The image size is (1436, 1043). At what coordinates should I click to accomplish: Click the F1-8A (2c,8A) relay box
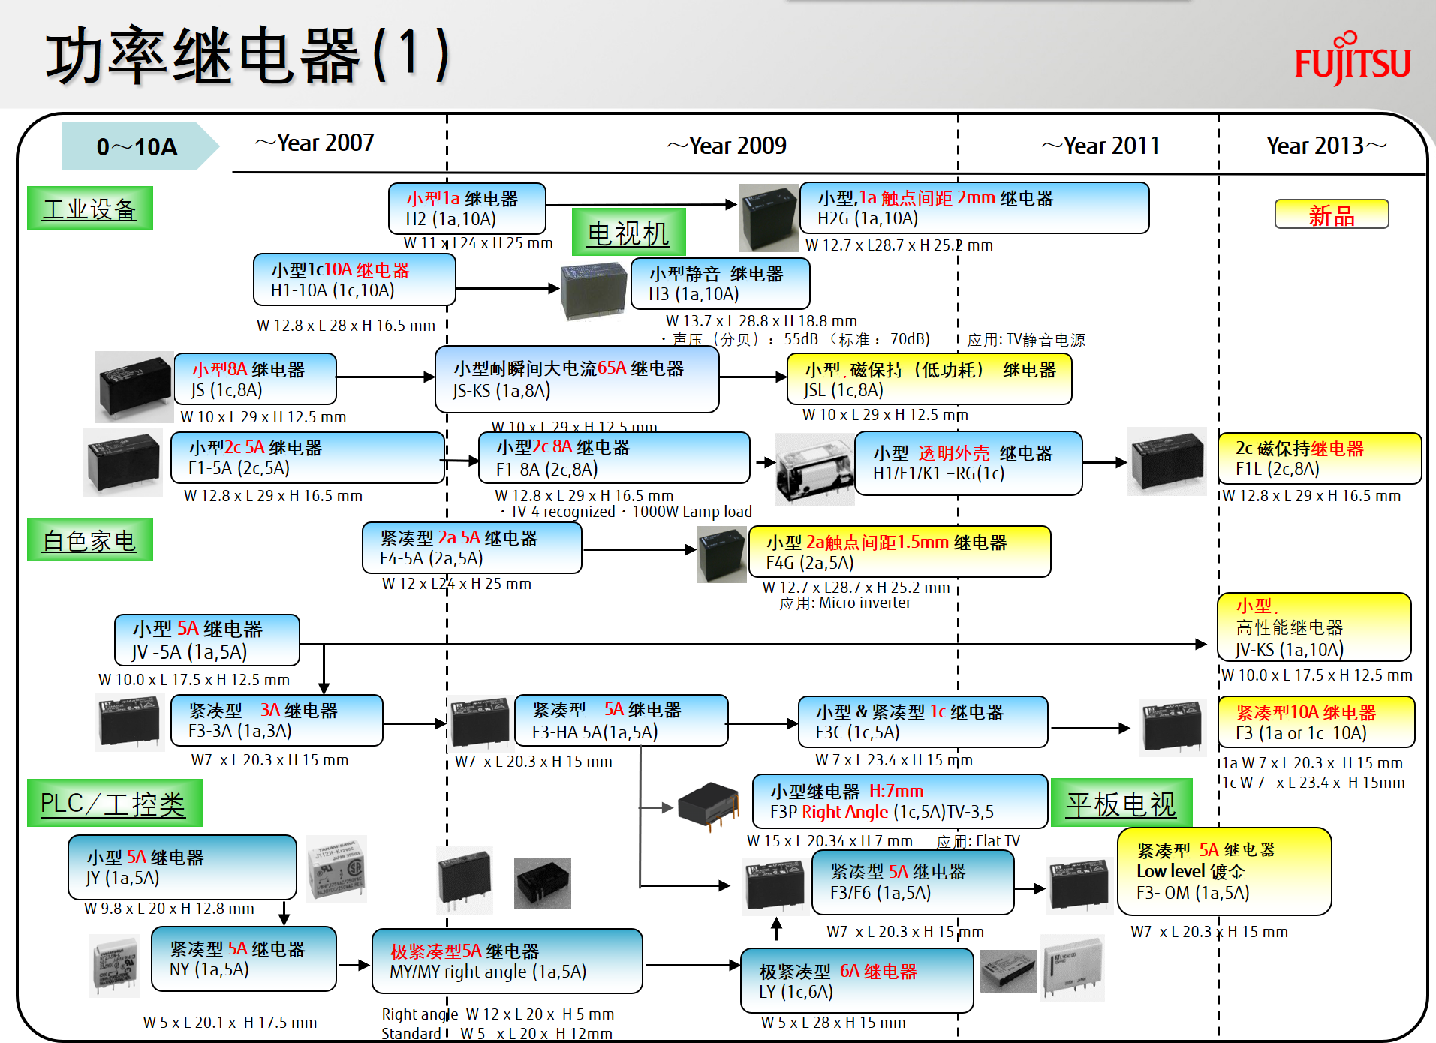(614, 458)
